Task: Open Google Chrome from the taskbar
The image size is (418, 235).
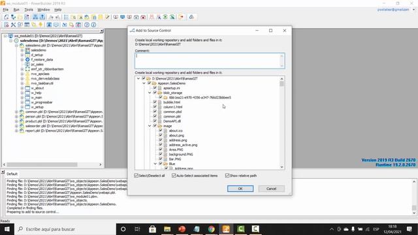Action: pyautogui.click(x=212, y=229)
